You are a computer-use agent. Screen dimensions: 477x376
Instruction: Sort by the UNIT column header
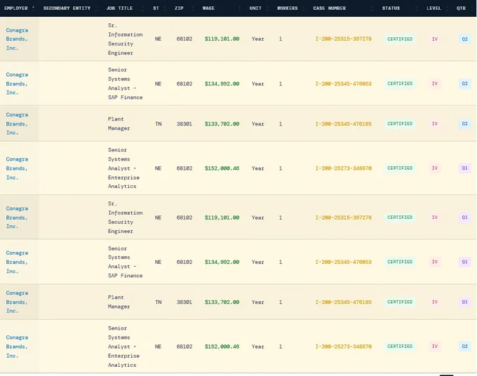point(255,8)
